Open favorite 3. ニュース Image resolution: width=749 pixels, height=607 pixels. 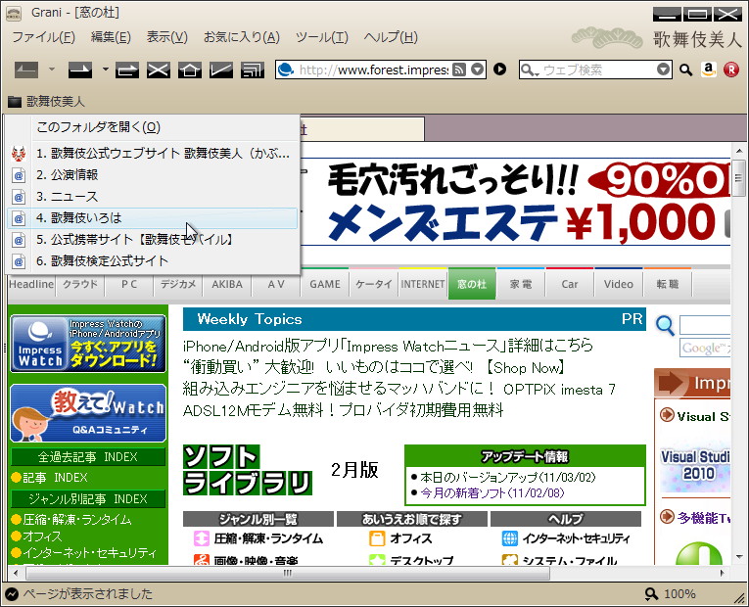(x=153, y=197)
